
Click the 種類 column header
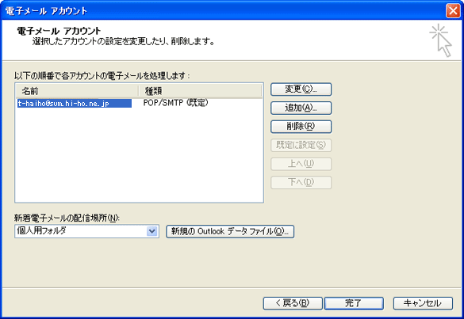(x=201, y=91)
